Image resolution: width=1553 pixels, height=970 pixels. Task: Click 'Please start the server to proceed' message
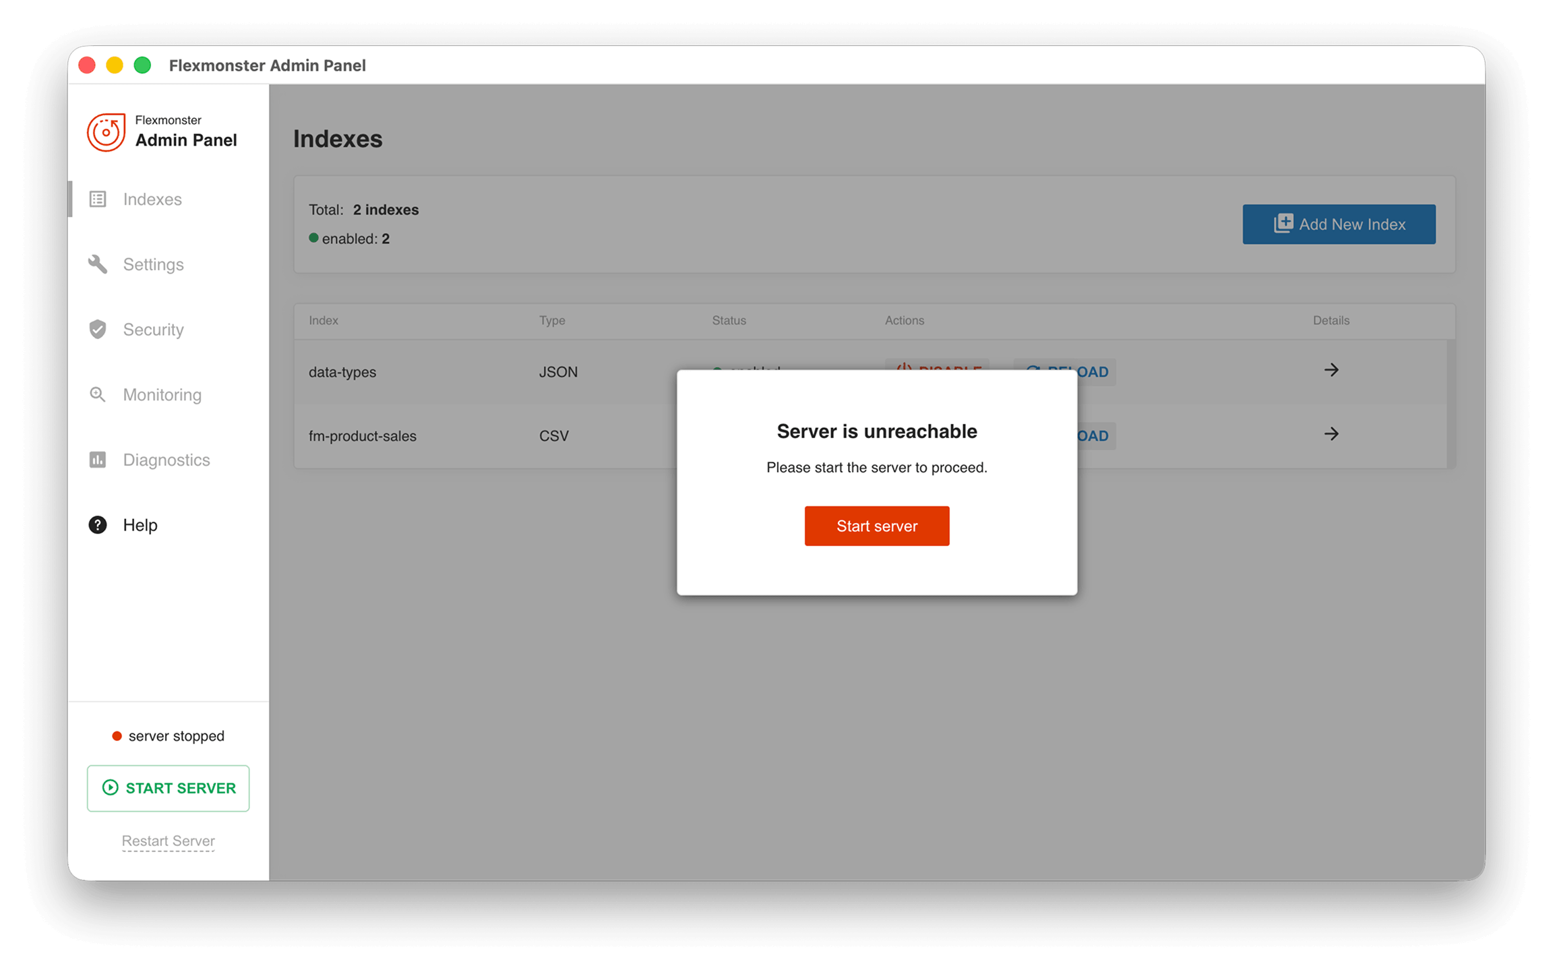click(876, 467)
